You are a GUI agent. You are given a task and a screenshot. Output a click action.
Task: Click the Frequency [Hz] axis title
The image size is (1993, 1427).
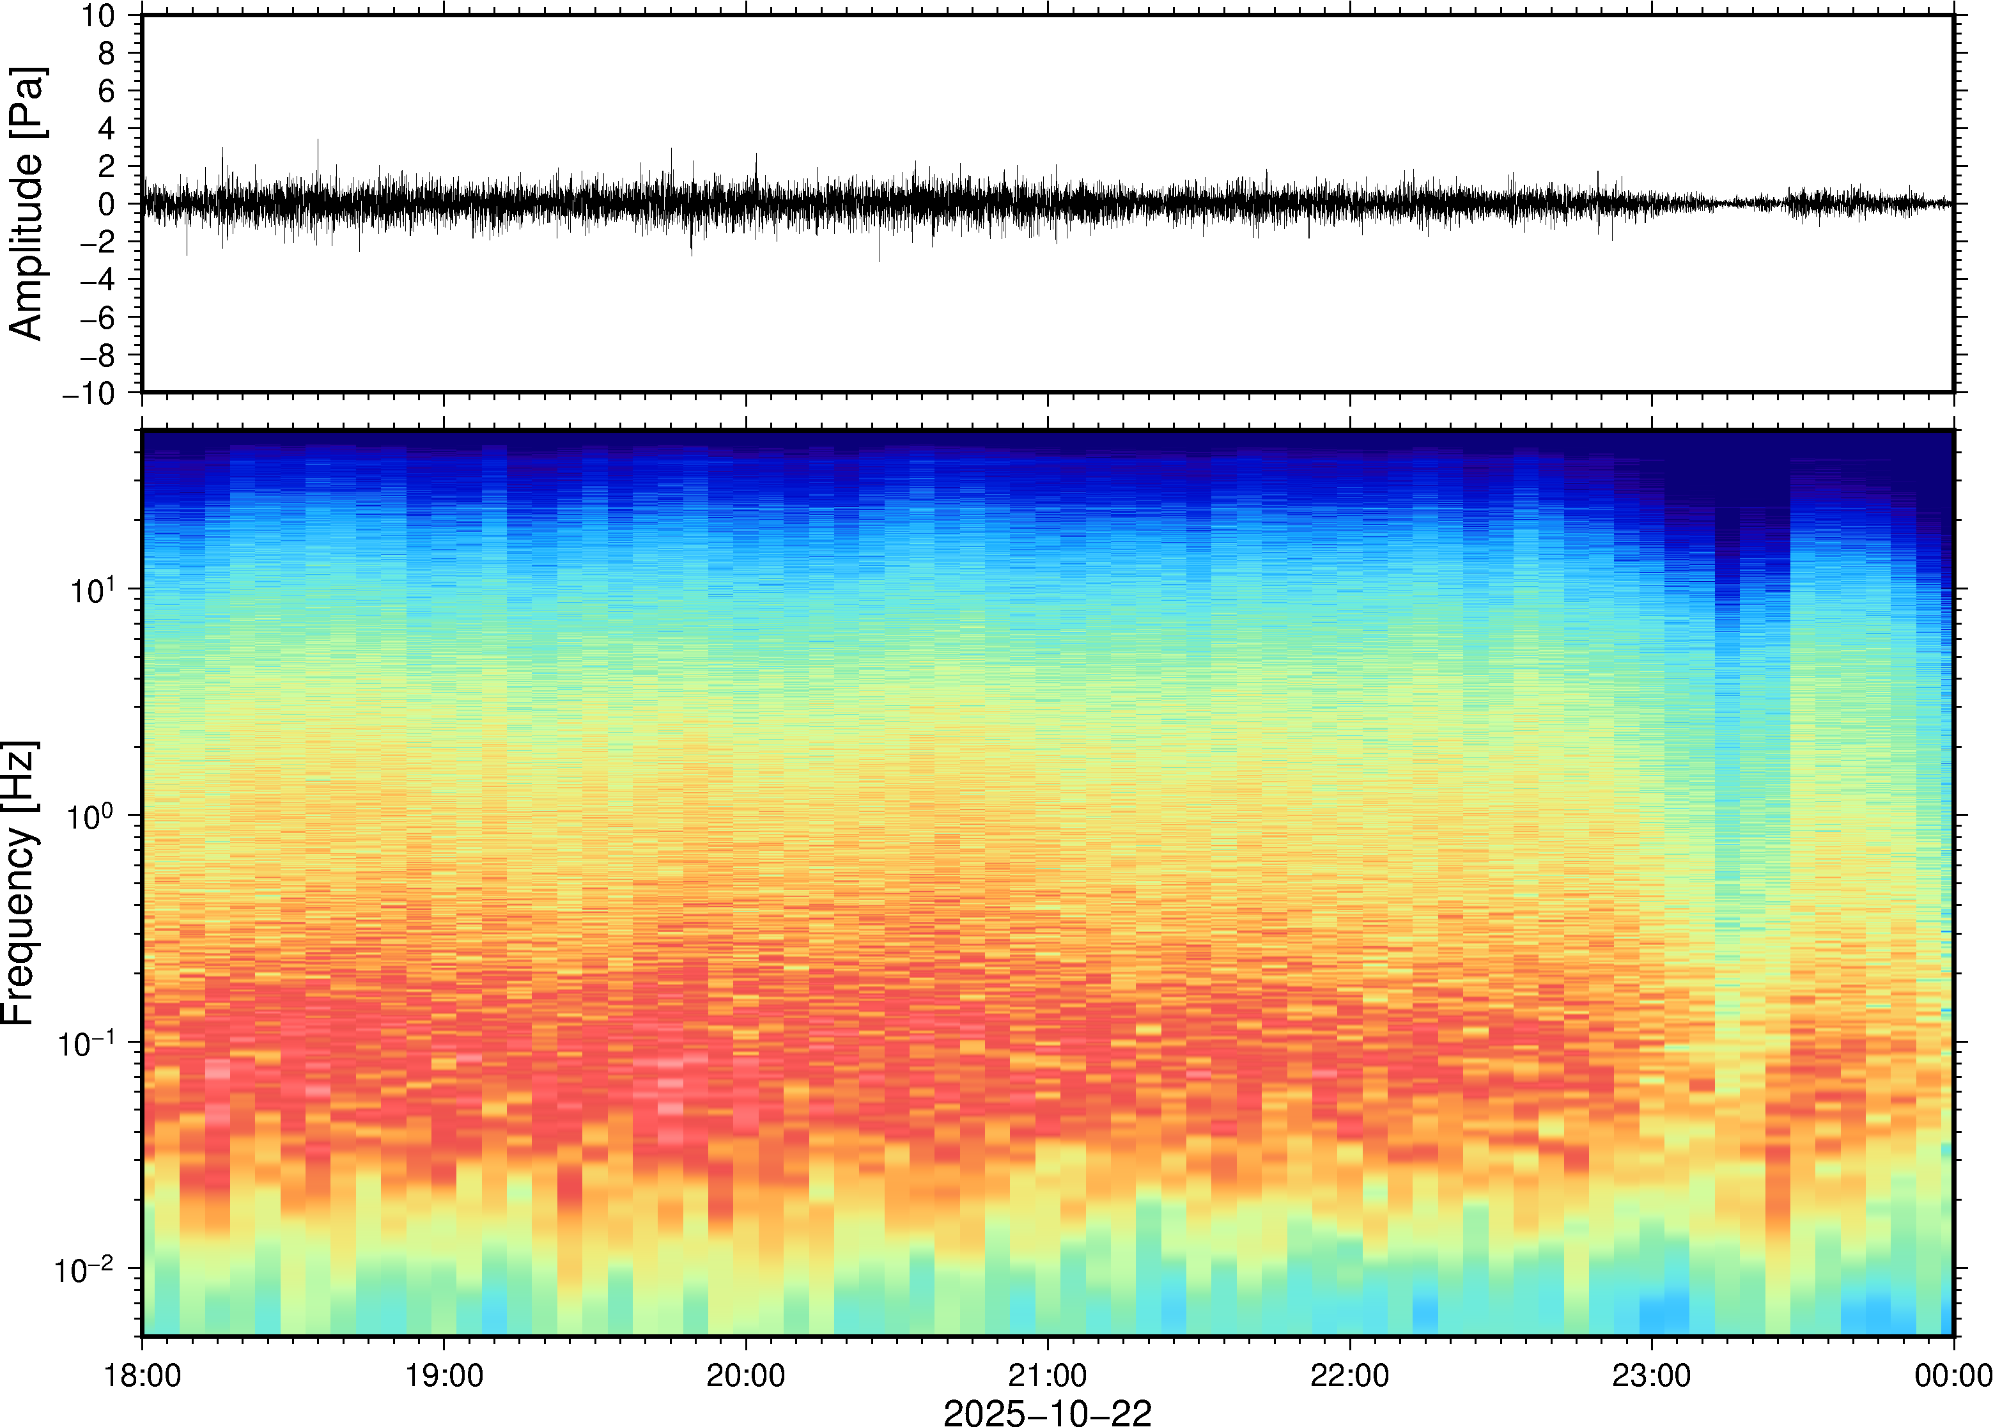(x=19, y=883)
